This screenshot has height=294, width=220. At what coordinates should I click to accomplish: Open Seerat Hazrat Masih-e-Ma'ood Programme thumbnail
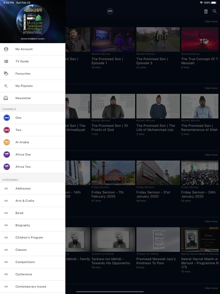tap(200, 240)
